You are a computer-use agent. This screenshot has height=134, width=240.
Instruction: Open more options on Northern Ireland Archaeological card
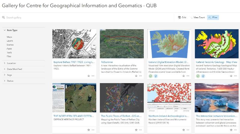point(188,130)
